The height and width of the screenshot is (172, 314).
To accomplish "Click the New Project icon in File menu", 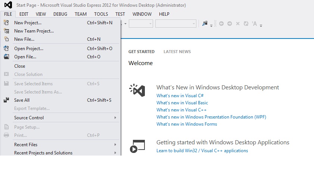I will pos(6,23).
